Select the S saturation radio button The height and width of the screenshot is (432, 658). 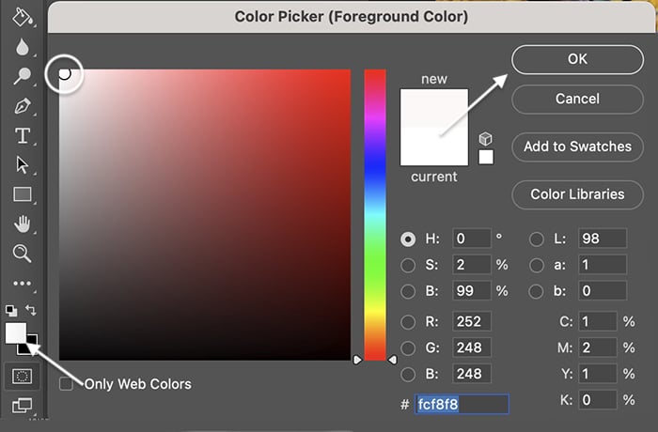(408, 265)
